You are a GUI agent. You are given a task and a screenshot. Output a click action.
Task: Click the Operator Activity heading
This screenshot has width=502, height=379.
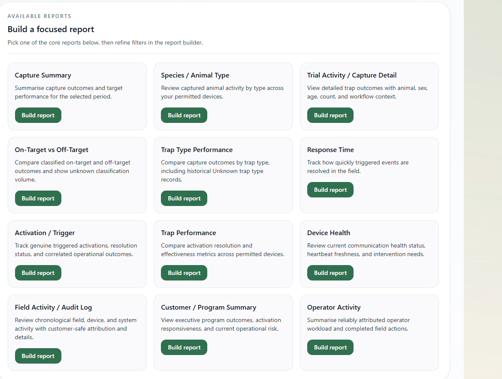[x=334, y=307]
